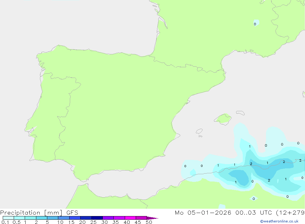
Task: Click the '45' legend scale number
Action: click(138, 222)
